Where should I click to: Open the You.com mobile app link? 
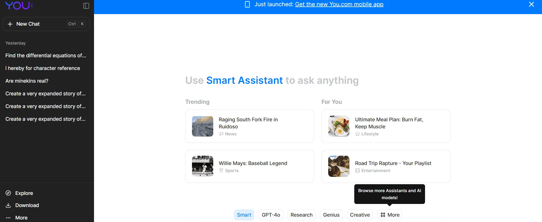339,4
